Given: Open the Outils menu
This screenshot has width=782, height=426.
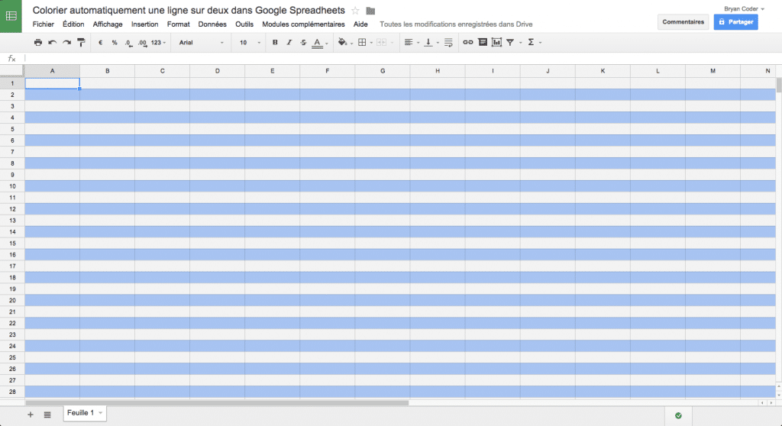Looking at the screenshot, I should pyautogui.click(x=244, y=24).
